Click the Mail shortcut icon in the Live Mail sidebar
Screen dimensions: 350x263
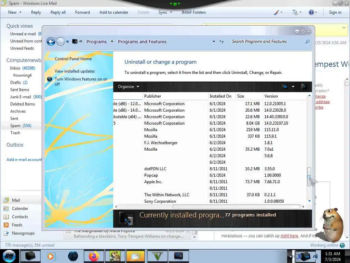[6, 200]
